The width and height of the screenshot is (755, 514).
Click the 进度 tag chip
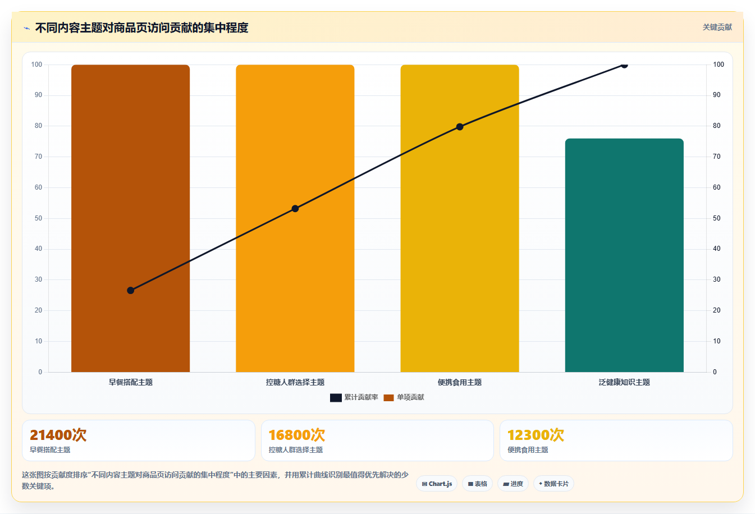point(513,484)
